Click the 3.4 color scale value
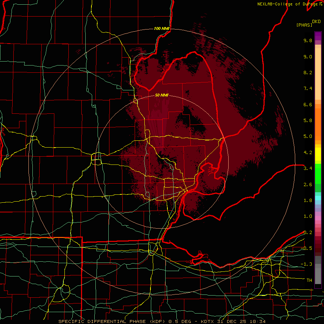 pyautogui.click(x=308, y=168)
